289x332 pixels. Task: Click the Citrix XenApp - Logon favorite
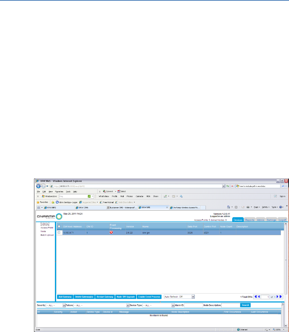[x=67, y=202]
